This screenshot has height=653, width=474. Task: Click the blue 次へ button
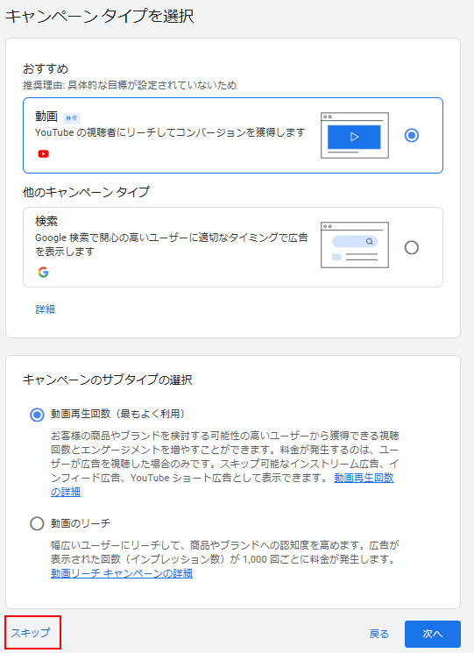[x=433, y=634]
